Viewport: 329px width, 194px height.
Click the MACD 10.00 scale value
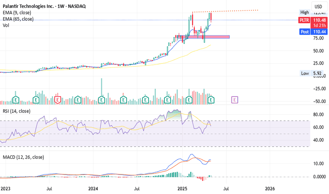tap(318, 164)
